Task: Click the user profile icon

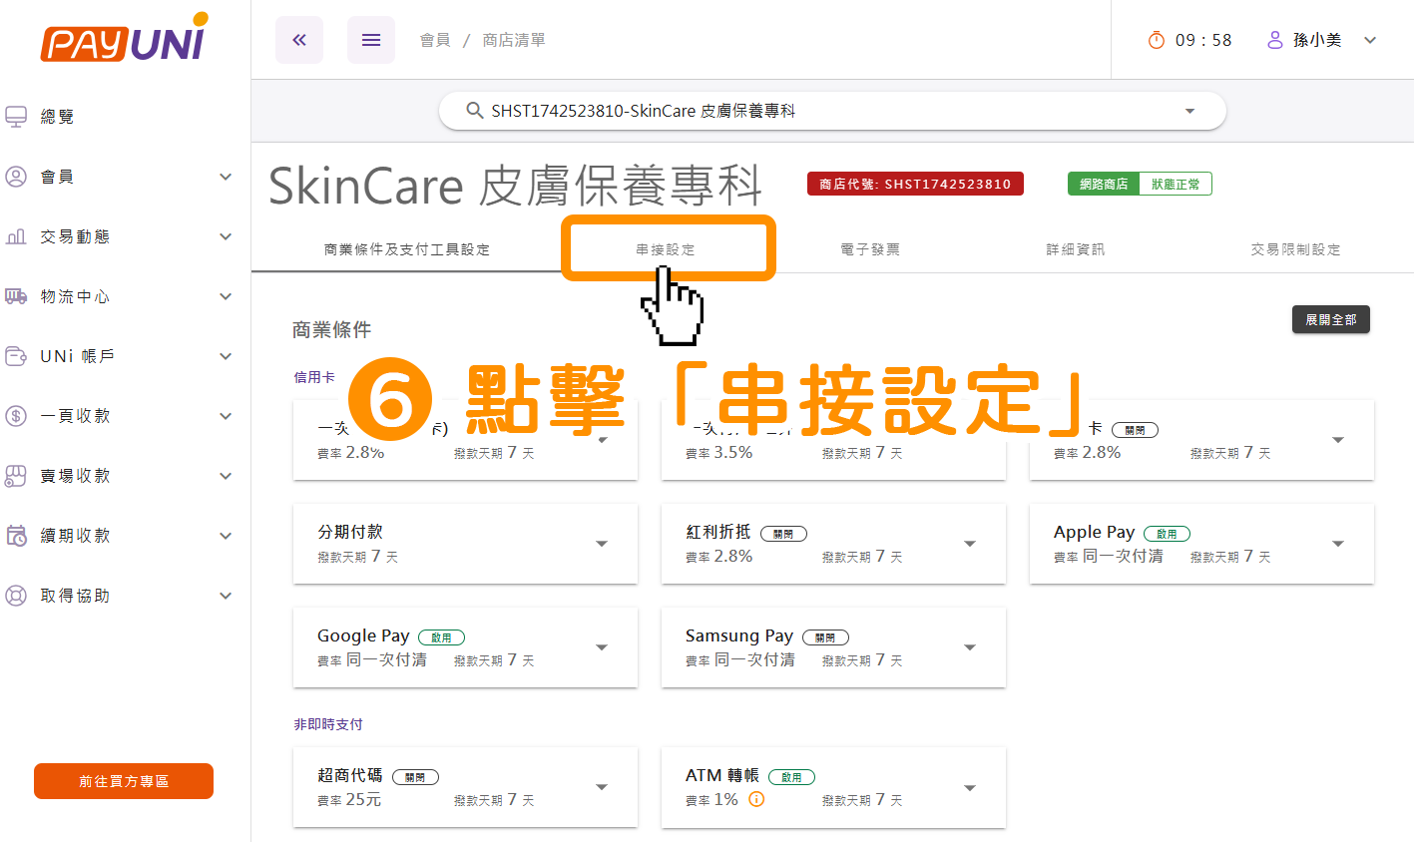Action: [x=1274, y=40]
